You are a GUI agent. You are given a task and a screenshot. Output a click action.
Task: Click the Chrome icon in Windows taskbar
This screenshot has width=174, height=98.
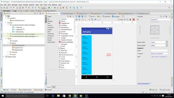coord(70,96)
